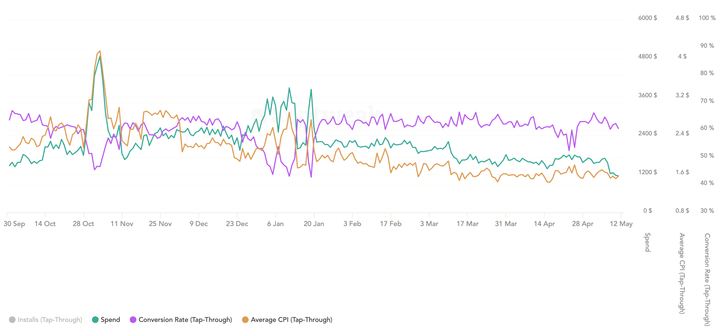This screenshot has height=333, width=723.
Task: Click the Average CPI (Tap-Through) axis title
Action: coord(682,273)
